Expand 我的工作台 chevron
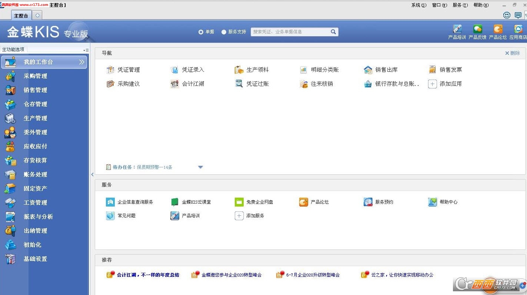Screen dimensions: 527x295 click(x=82, y=62)
